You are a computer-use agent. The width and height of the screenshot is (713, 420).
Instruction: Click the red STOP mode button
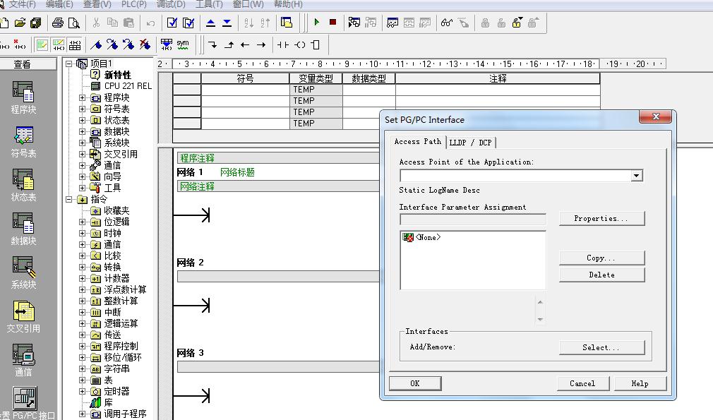pos(332,23)
